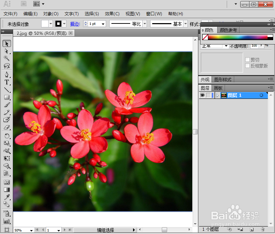Switch to the 画板 tab
The height and width of the screenshot is (234, 275).
pyautogui.click(x=218, y=88)
